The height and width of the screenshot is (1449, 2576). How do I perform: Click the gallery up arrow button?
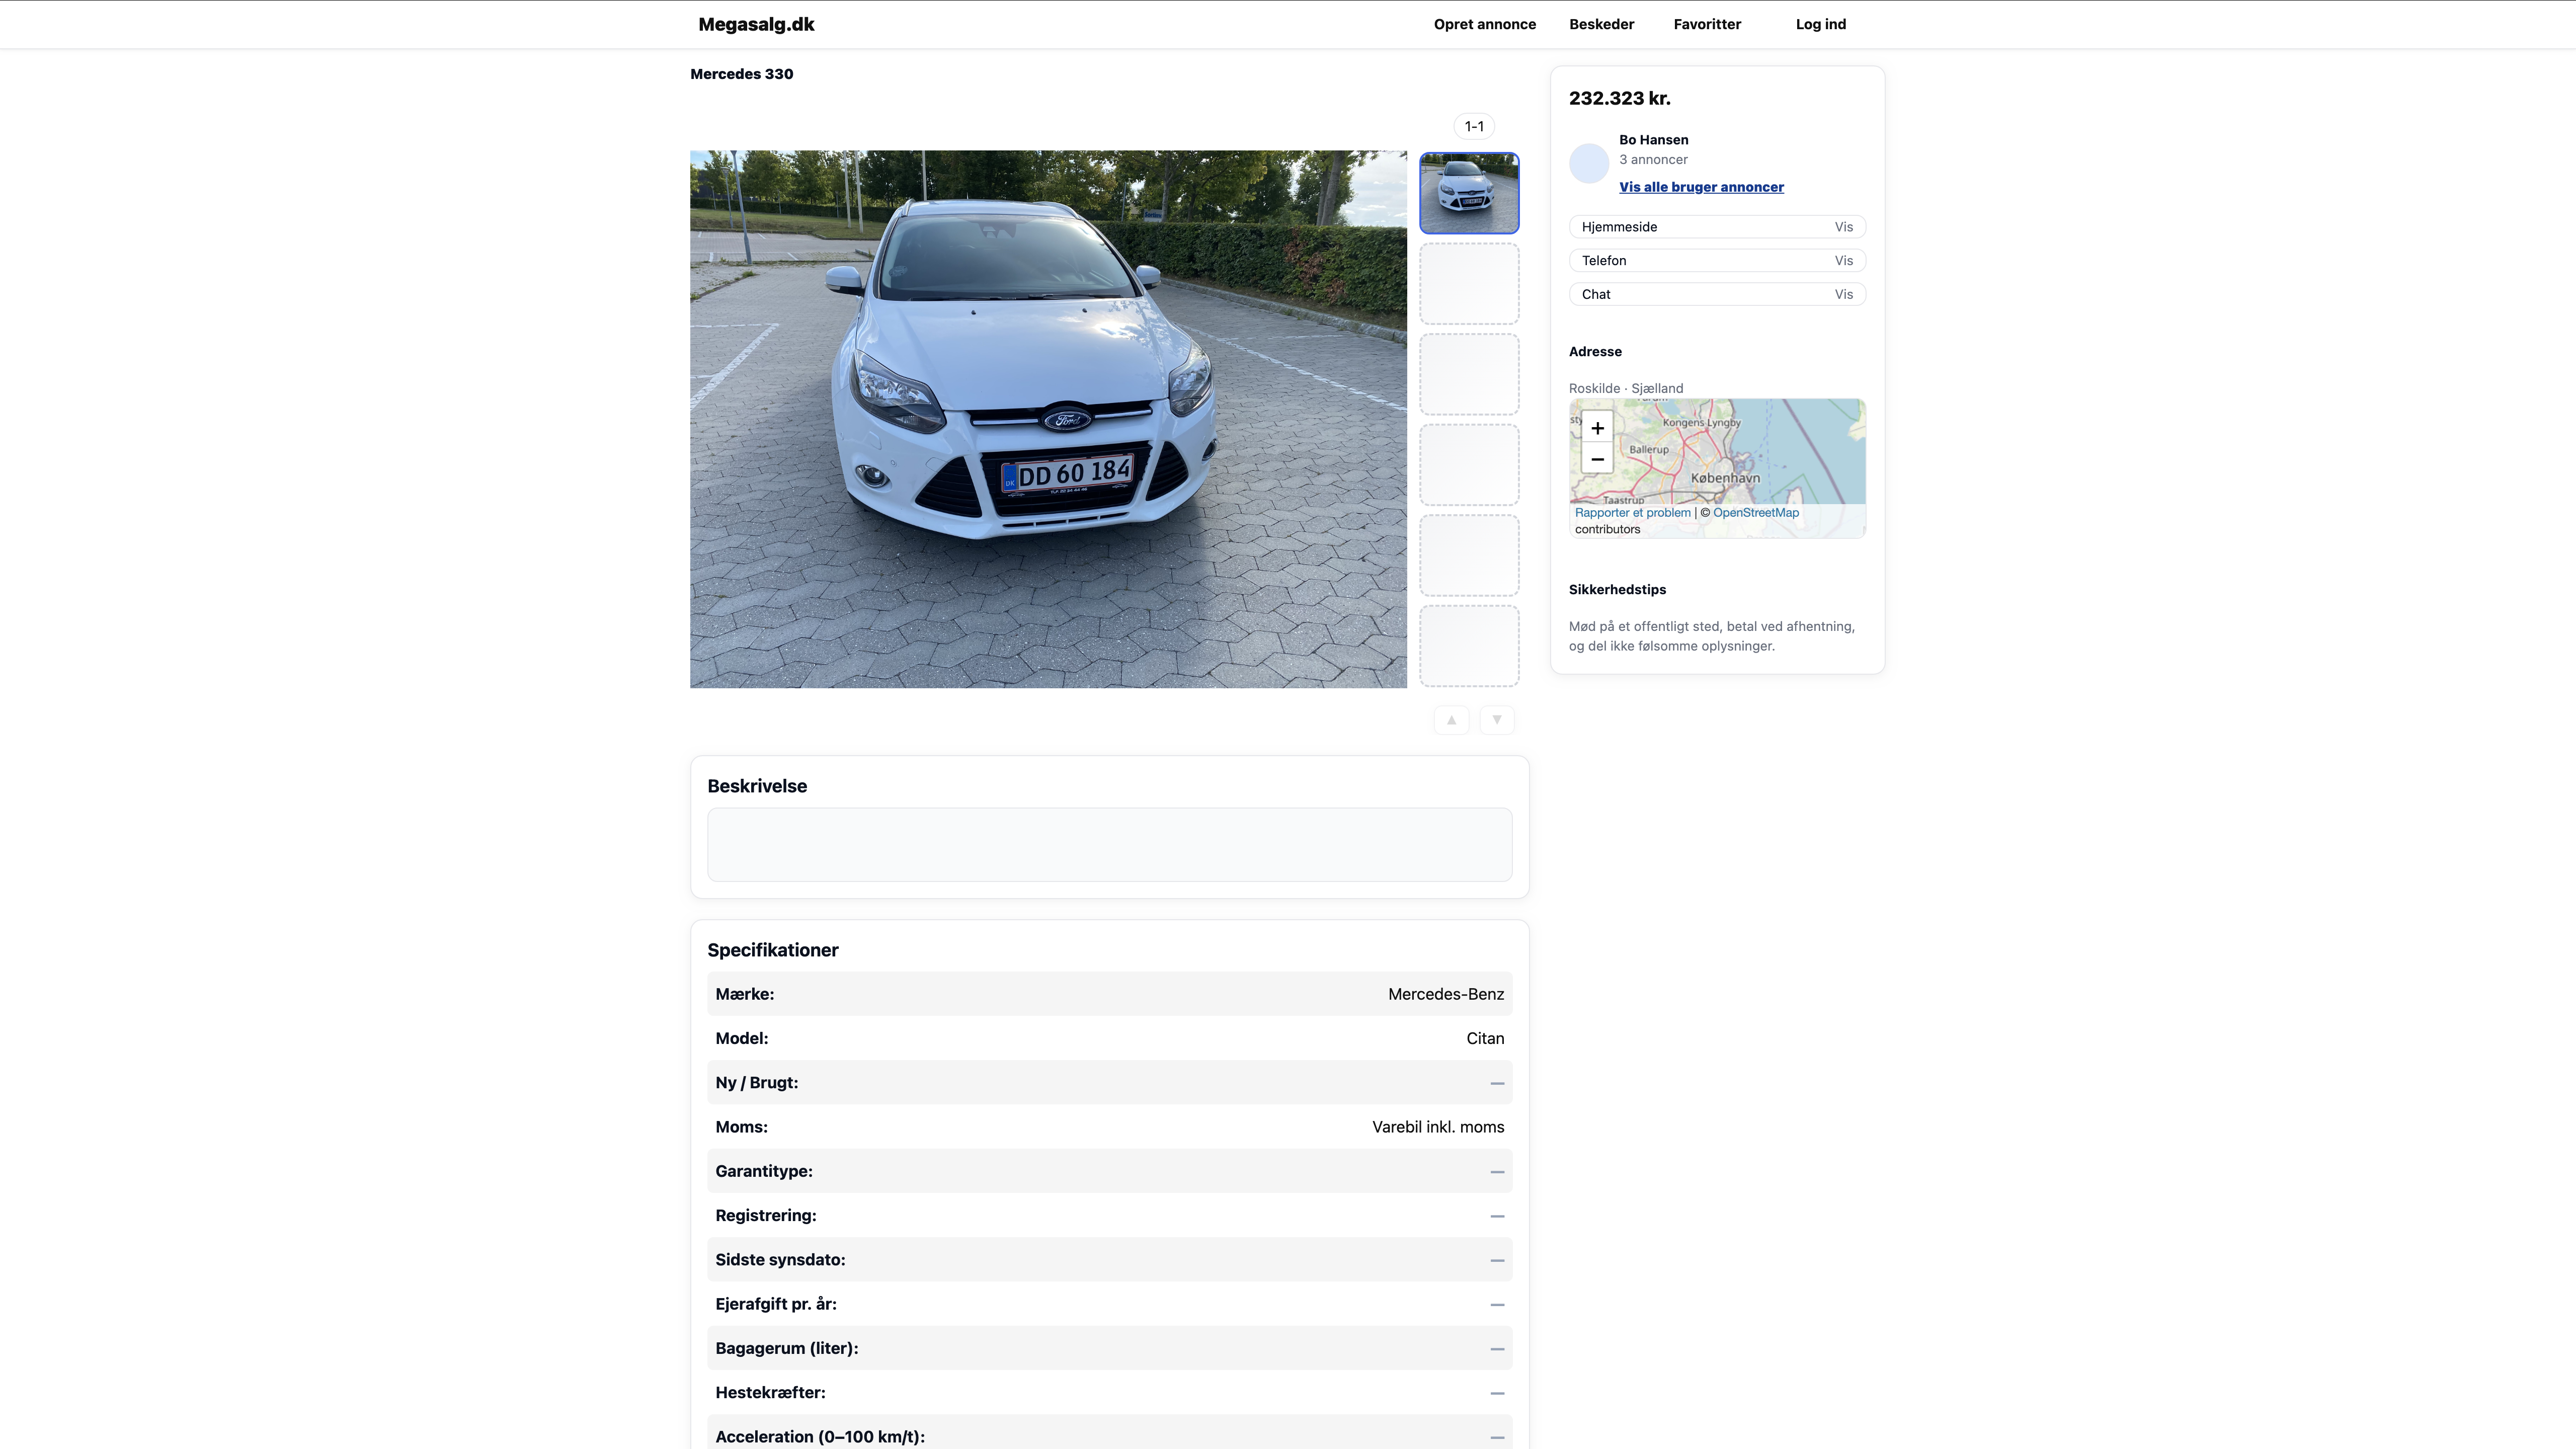click(x=1451, y=720)
